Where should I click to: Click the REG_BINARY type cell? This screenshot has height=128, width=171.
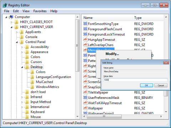click(x=144, y=98)
